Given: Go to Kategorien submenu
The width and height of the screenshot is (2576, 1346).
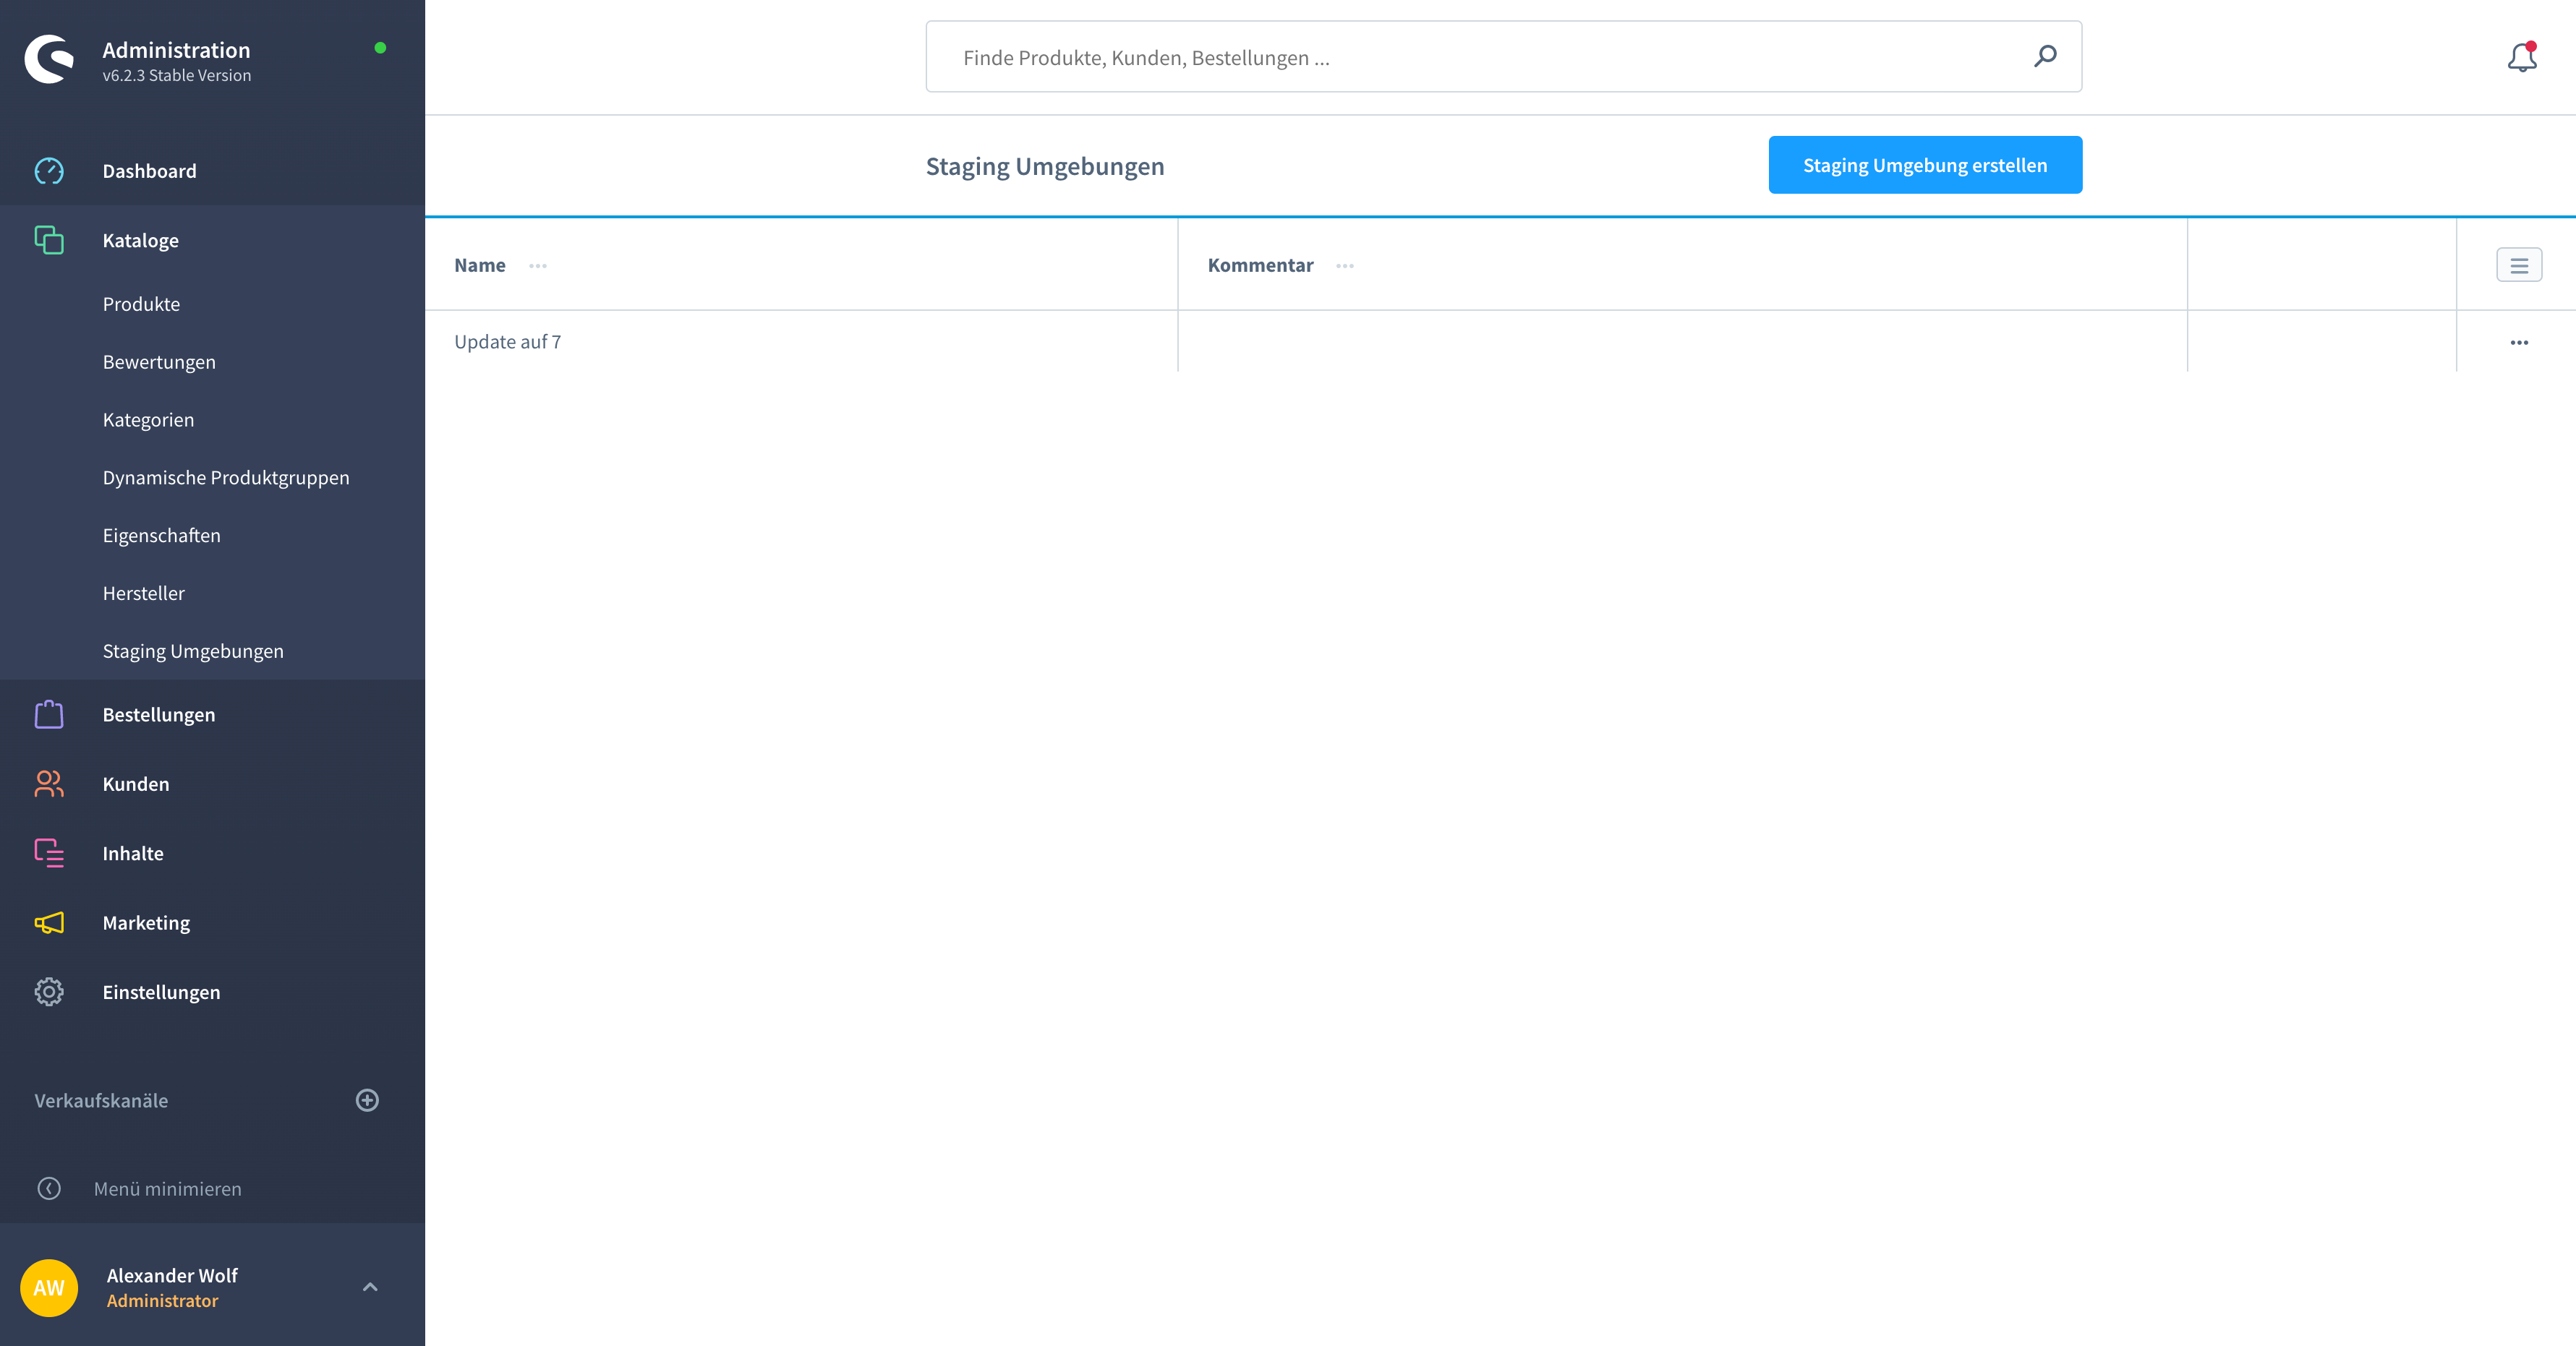Looking at the screenshot, I should click(148, 420).
